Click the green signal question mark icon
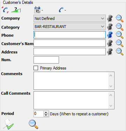The width and height of the screenshot is (126, 131). (16, 10)
